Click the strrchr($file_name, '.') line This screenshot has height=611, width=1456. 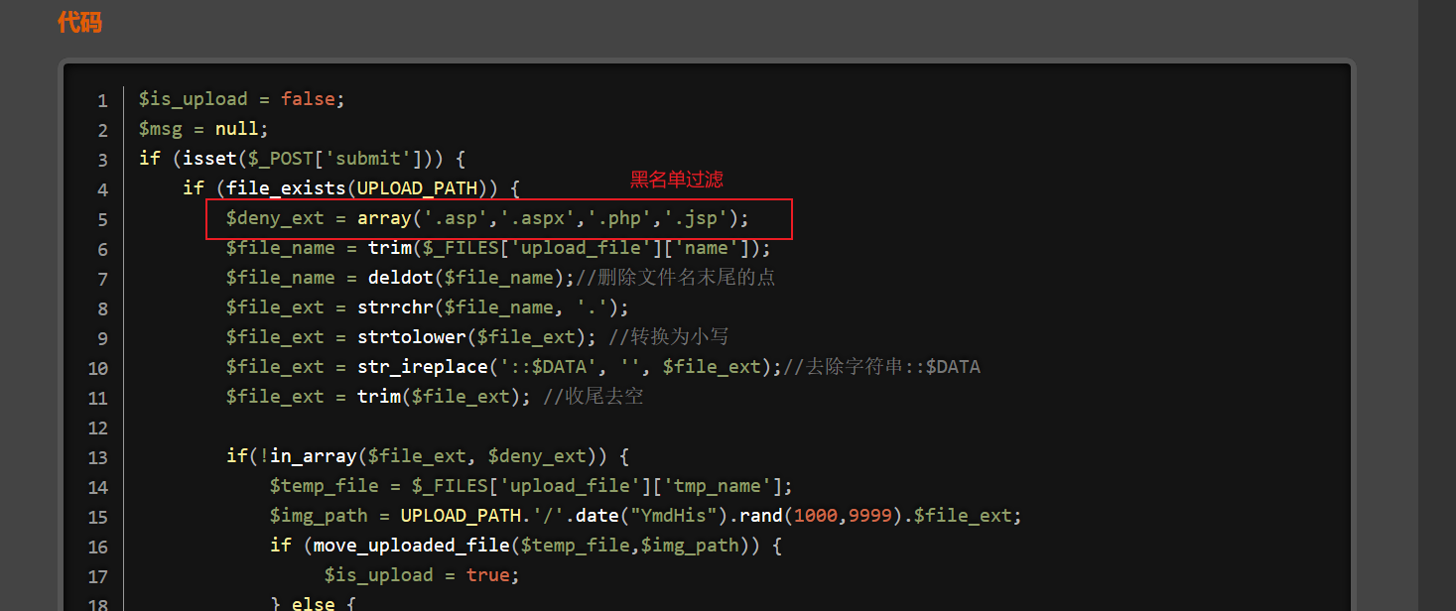coord(428,307)
